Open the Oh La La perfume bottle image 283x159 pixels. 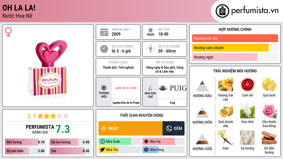coord(48,69)
